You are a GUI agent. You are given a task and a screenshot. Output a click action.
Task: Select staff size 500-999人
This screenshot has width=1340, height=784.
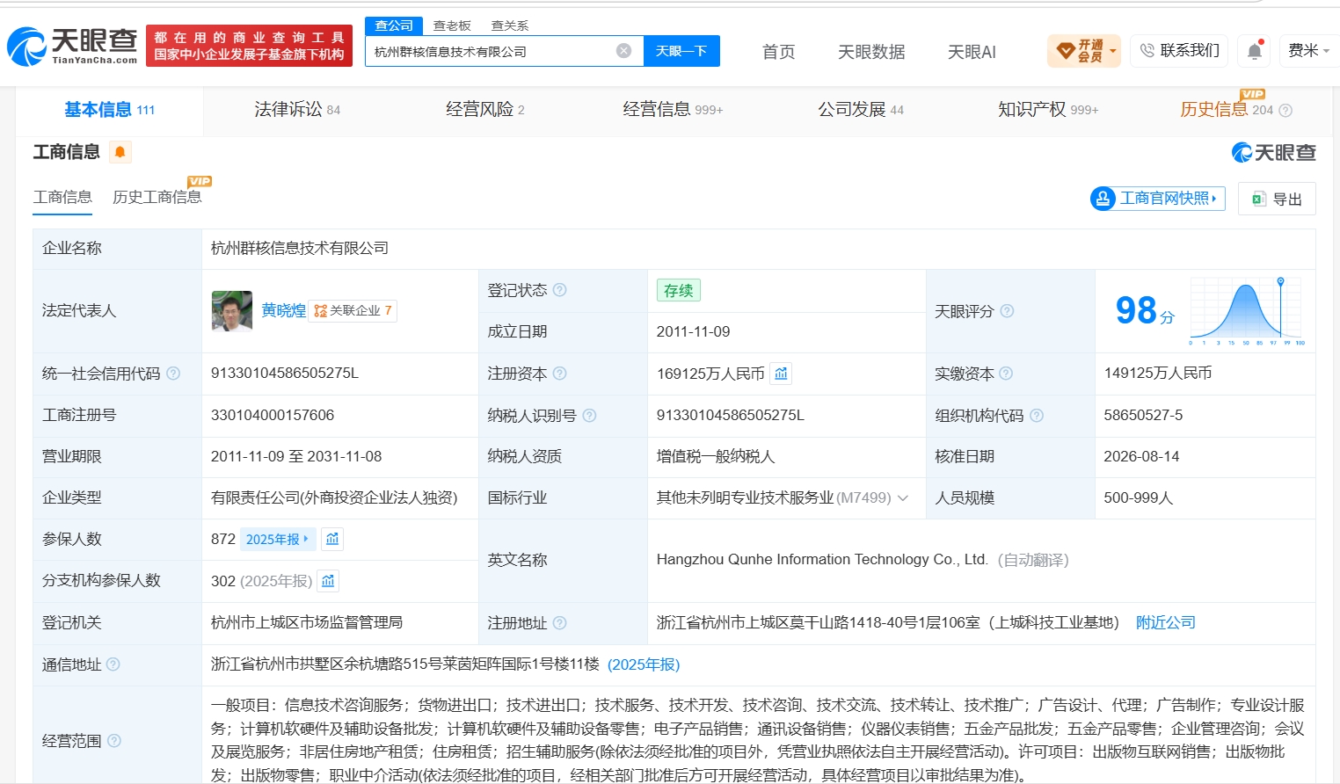tap(1139, 497)
